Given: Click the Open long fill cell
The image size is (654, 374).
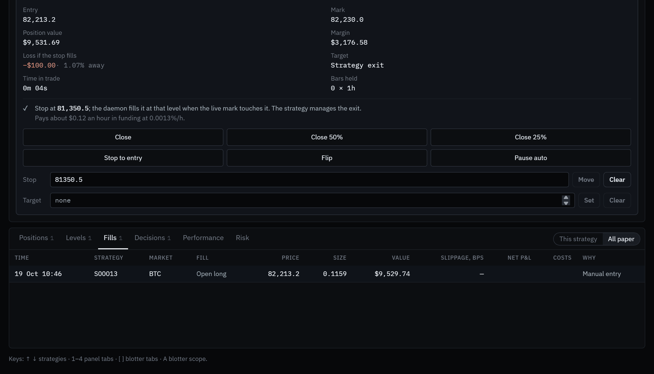Looking at the screenshot, I should click(x=211, y=274).
